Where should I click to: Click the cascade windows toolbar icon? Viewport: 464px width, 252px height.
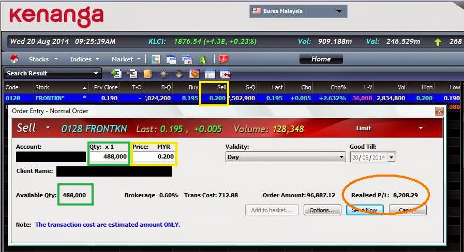(x=171, y=59)
